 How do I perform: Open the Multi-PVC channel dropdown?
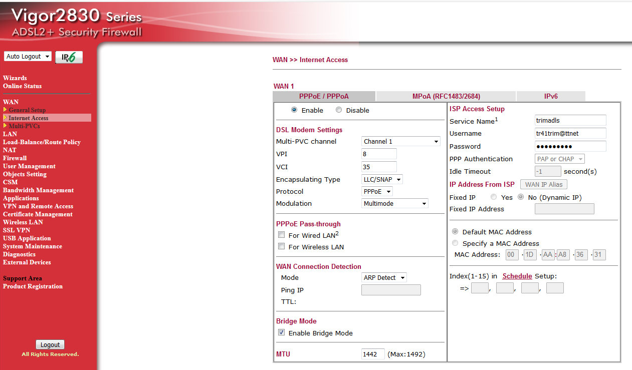[x=400, y=142]
